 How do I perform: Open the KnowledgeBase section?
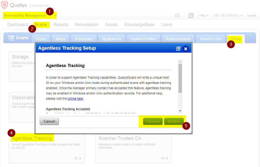point(139,24)
